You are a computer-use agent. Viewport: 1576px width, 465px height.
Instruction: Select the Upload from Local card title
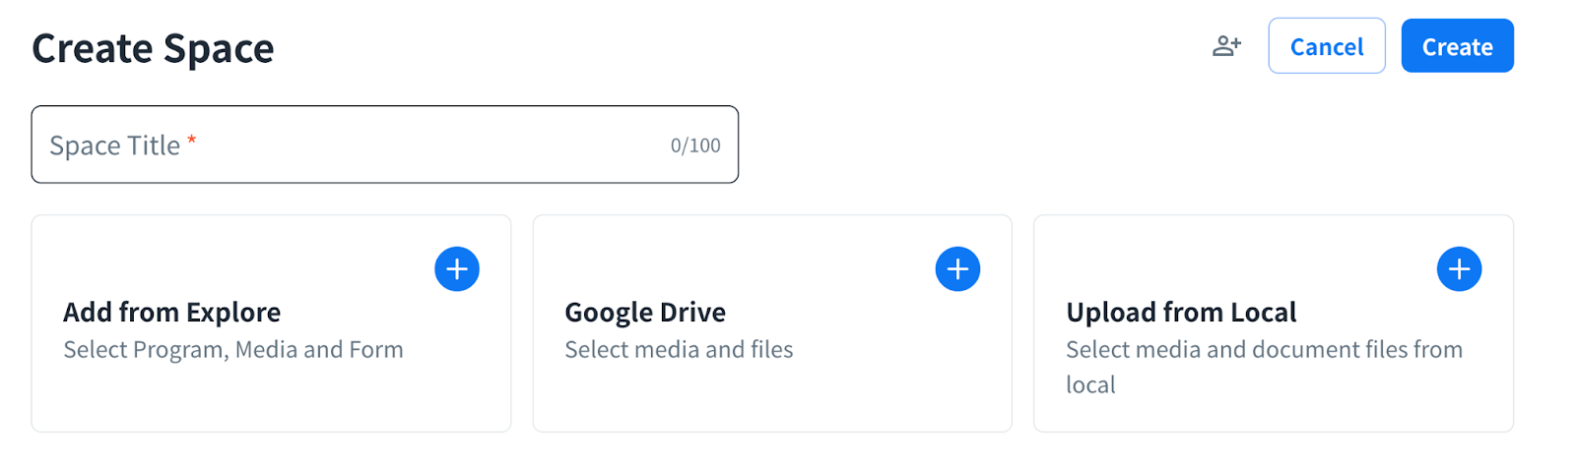click(x=1181, y=313)
